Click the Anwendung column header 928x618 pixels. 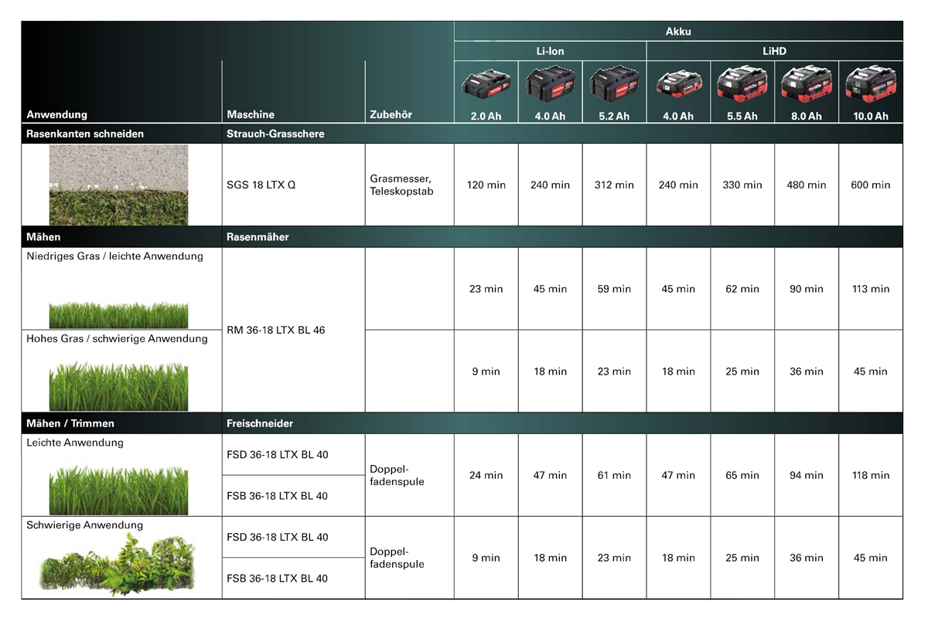point(57,114)
